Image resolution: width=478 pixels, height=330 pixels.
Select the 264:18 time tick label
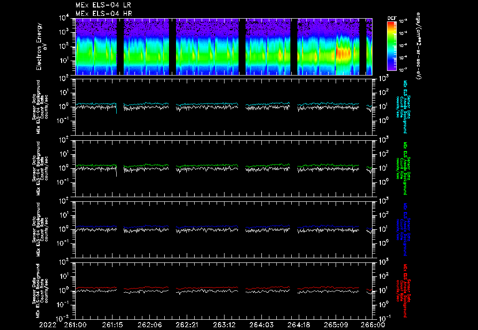[x=298, y=325]
